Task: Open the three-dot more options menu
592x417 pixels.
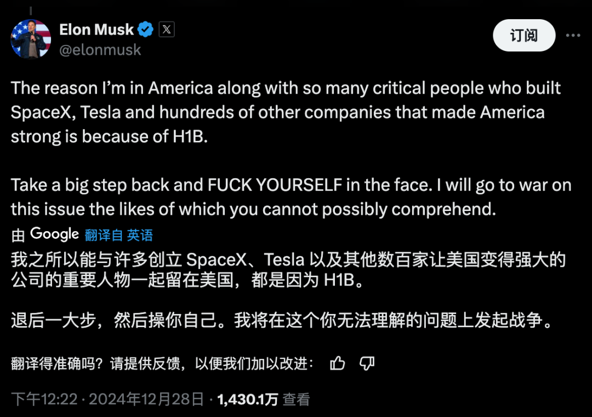Action: tap(573, 36)
